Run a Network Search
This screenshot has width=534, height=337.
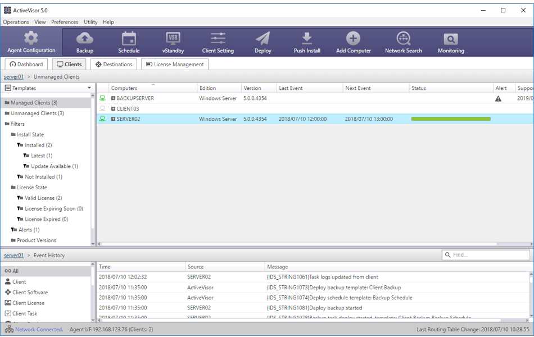[x=403, y=40]
